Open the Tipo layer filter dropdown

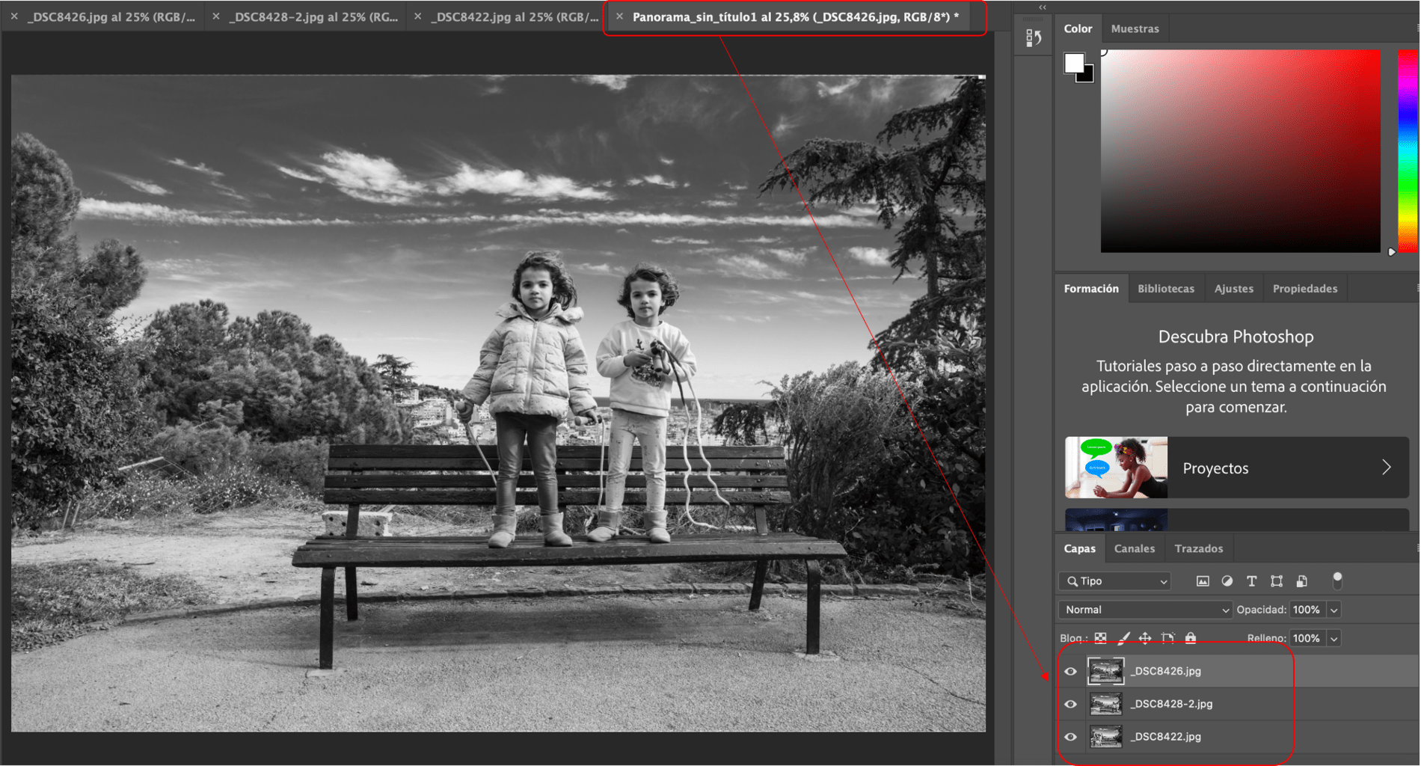pos(1114,581)
